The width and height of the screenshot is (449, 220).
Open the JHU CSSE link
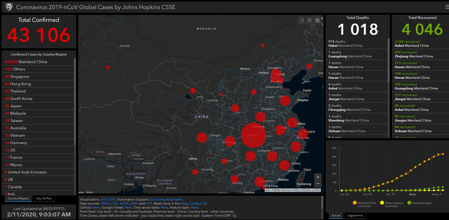(108, 199)
